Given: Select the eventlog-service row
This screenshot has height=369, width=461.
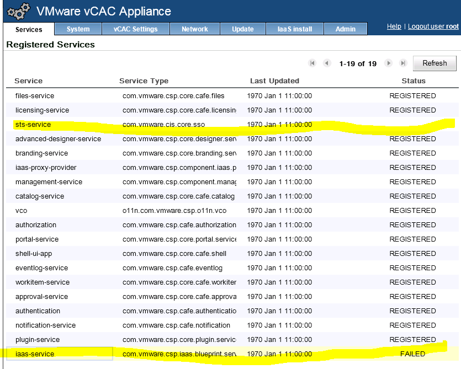Looking at the screenshot, I should pyautogui.click(x=232, y=268).
